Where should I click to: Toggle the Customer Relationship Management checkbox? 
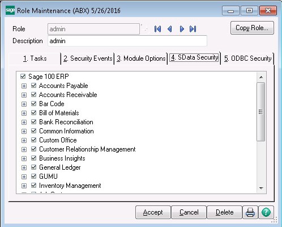pyautogui.click(x=33, y=149)
